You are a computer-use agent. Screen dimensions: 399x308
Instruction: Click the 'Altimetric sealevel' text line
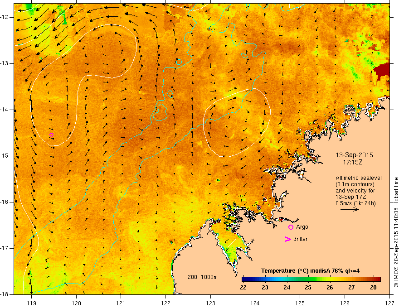coord(359,178)
